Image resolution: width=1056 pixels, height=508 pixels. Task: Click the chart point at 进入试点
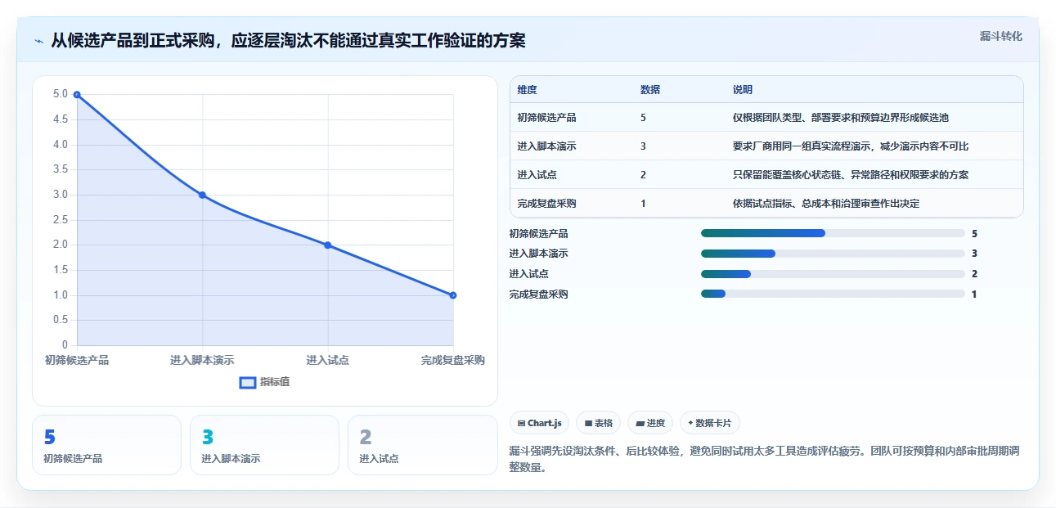(327, 245)
